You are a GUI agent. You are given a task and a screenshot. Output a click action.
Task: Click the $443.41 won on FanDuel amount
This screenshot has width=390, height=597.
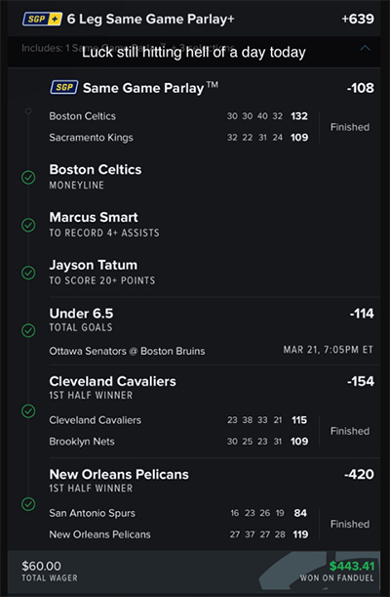pos(352,566)
